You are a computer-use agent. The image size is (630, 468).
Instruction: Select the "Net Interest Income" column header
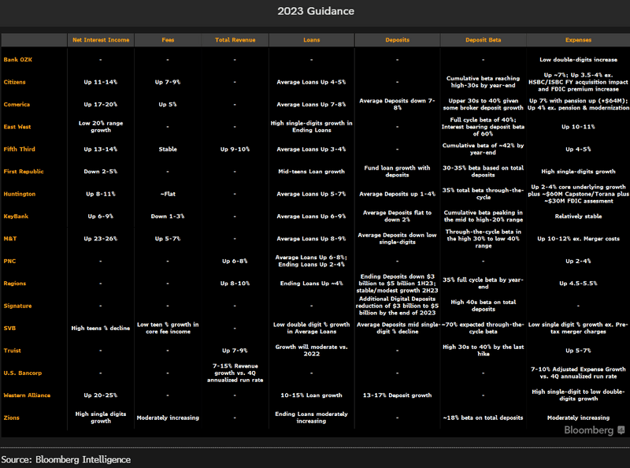[101, 40]
